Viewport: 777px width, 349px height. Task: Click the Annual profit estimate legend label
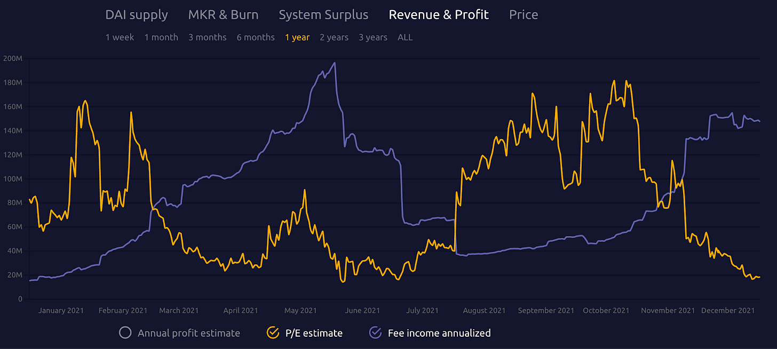click(x=189, y=333)
